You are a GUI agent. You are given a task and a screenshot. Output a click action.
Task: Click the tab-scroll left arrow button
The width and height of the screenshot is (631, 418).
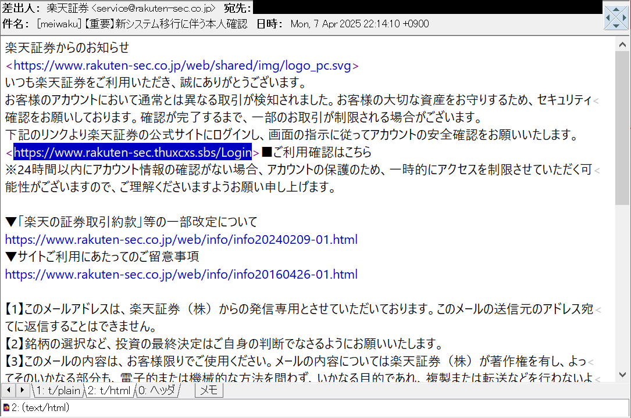pyautogui.click(x=9, y=390)
